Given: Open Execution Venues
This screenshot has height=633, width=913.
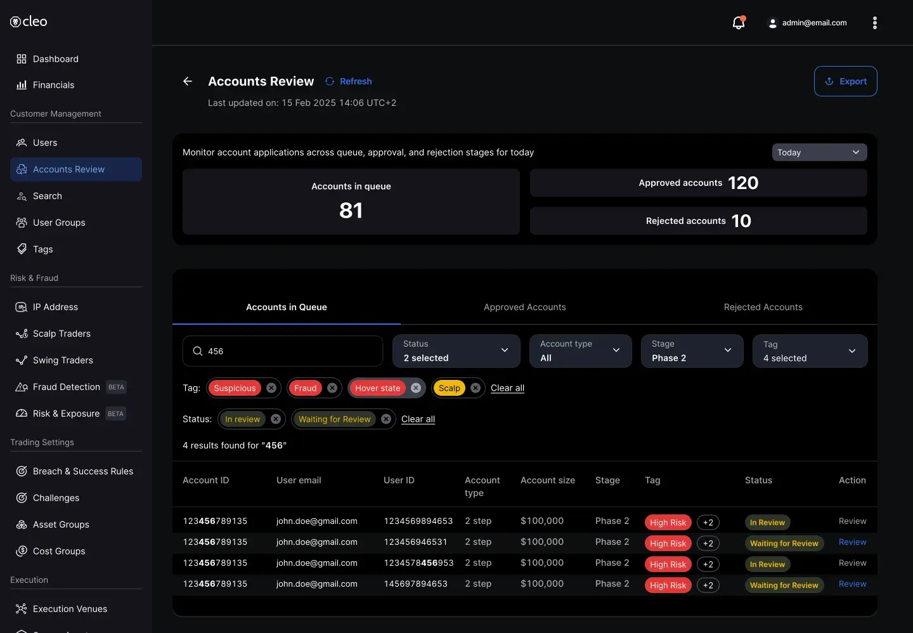Looking at the screenshot, I should [76, 609].
